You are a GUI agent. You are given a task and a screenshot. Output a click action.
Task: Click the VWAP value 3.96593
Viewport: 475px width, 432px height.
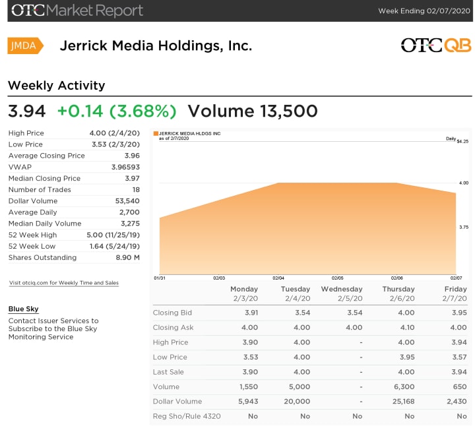[125, 168]
